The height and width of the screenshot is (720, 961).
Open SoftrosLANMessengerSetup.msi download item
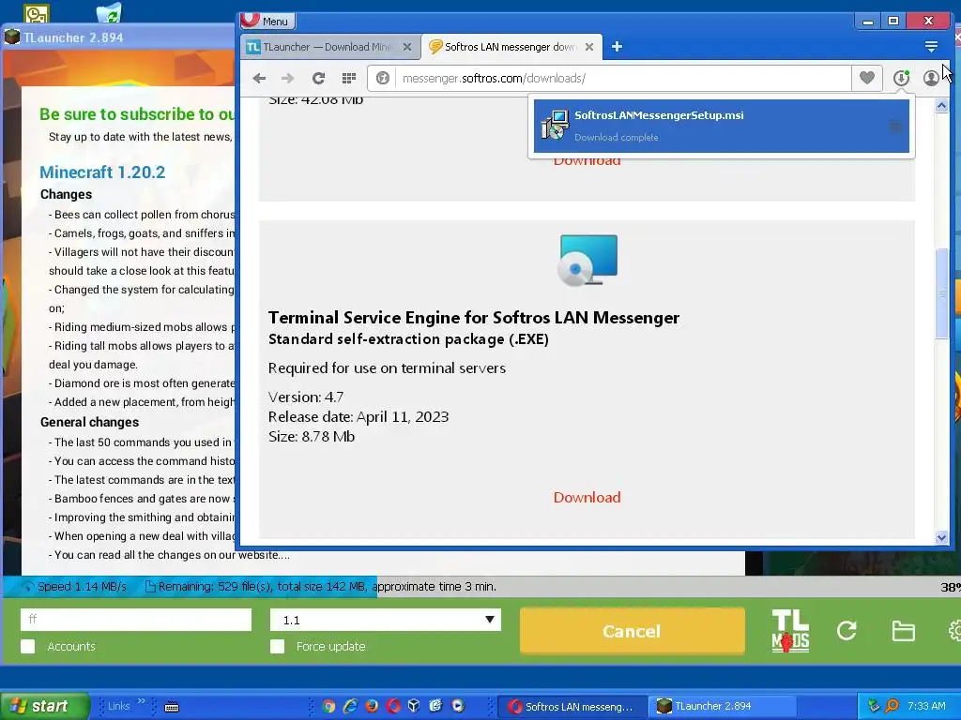pos(721,126)
